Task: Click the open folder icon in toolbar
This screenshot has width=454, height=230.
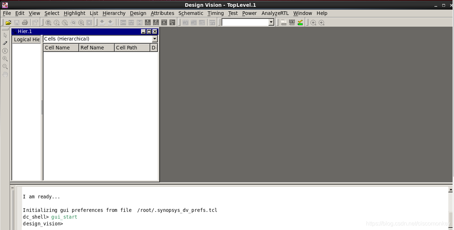Action: pyautogui.click(x=8, y=22)
